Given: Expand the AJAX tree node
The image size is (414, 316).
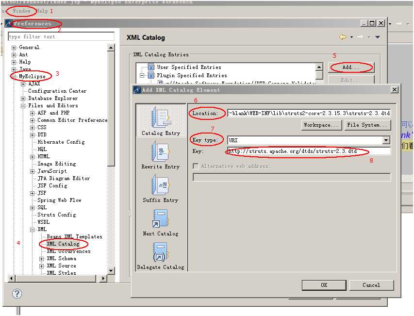Looking at the screenshot, I should click(x=23, y=84).
